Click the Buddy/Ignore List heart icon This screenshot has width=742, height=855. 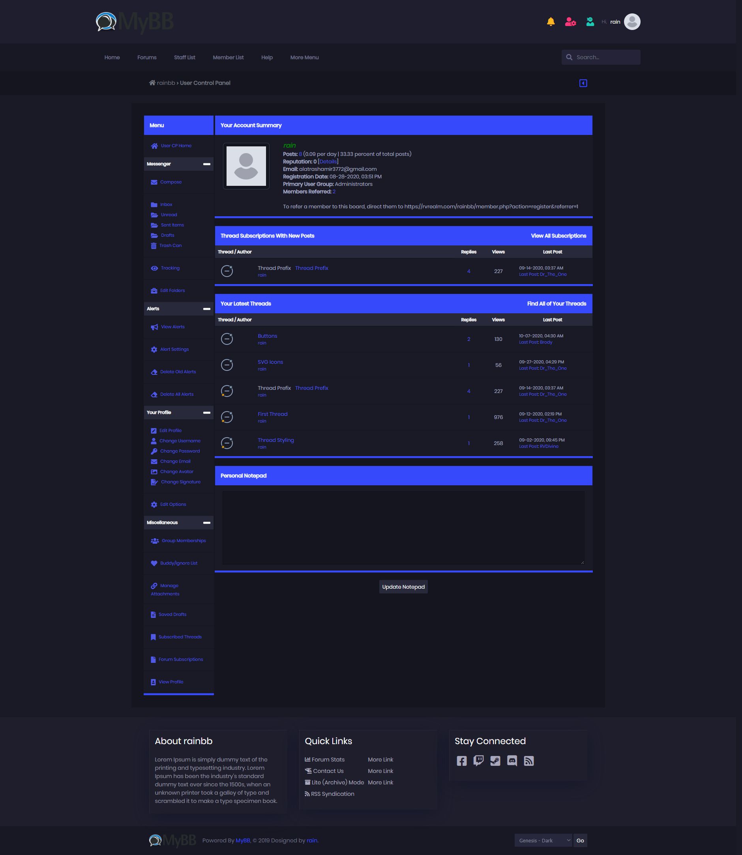tap(154, 563)
